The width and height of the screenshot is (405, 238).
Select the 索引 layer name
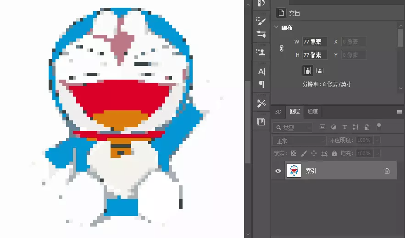311,171
